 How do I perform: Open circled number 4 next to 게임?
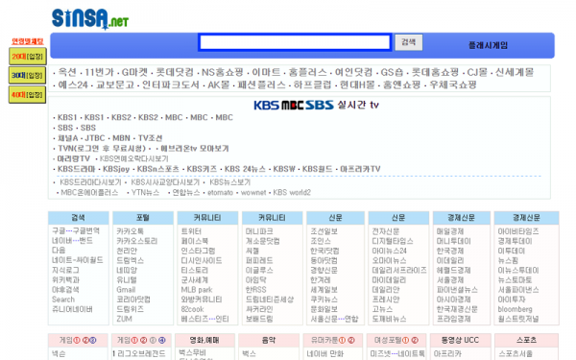click(x=162, y=340)
